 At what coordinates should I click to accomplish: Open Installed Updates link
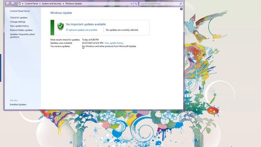coord(18,105)
